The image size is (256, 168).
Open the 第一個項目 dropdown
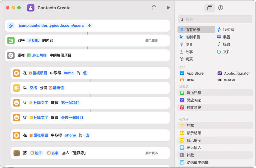coord(70,103)
